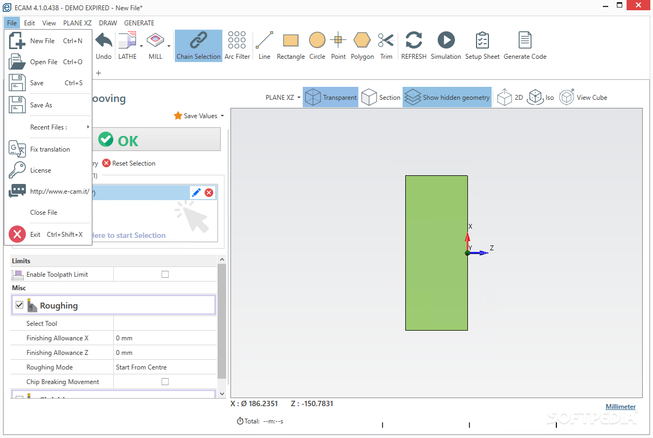Remove the selected geometry with red X
653x438 pixels.
[x=209, y=193]
